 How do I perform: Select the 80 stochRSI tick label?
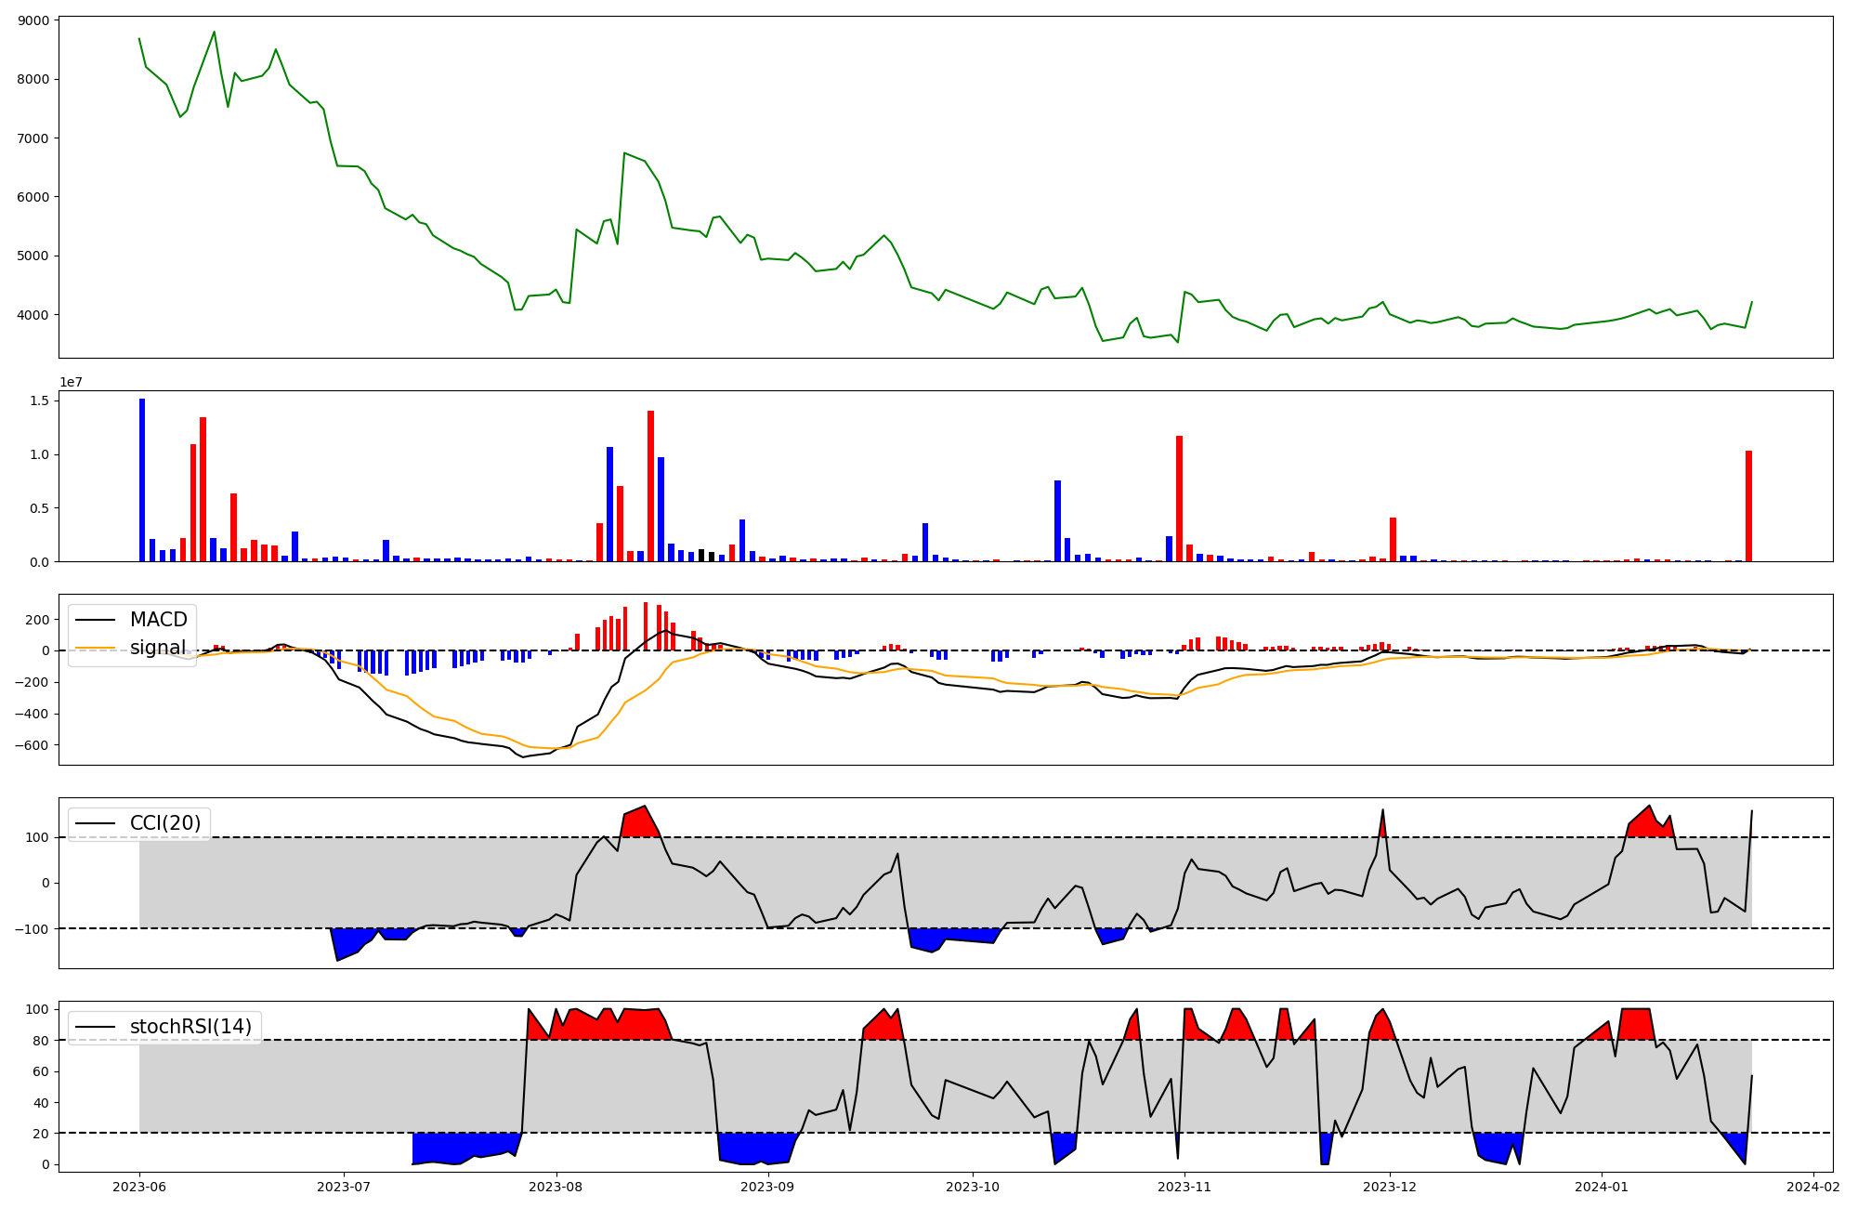point(42,1041)
